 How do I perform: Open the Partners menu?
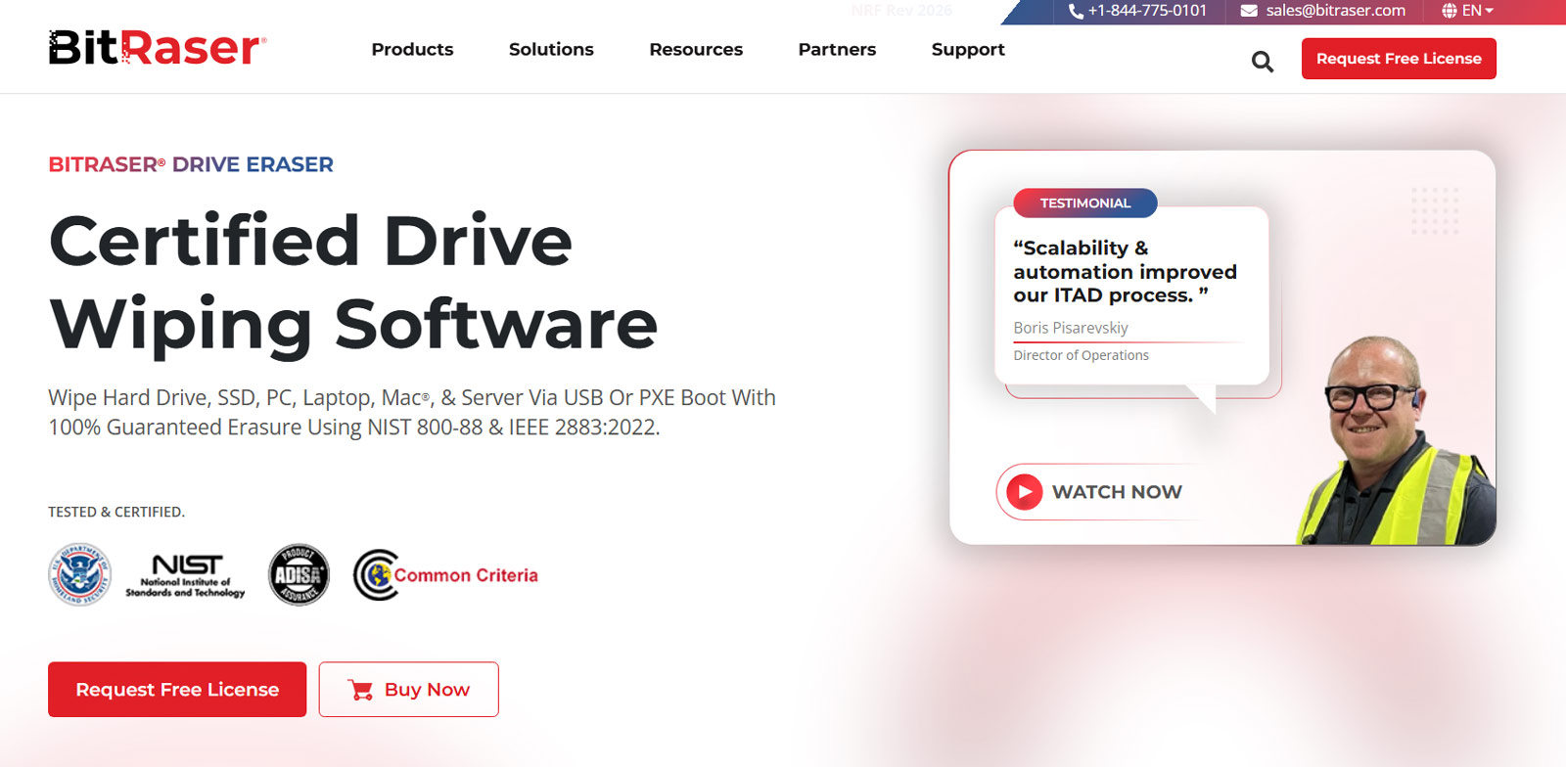tap(837, 49)
